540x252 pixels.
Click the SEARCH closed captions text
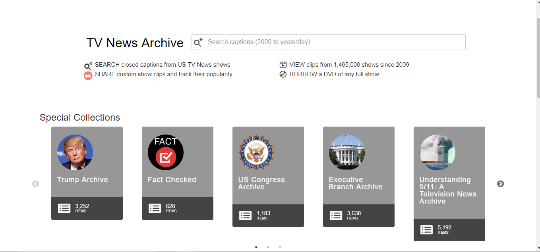[x=163, y=65]
